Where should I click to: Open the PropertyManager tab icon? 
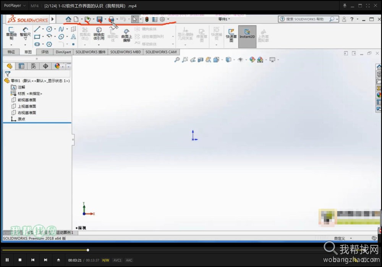21,66
